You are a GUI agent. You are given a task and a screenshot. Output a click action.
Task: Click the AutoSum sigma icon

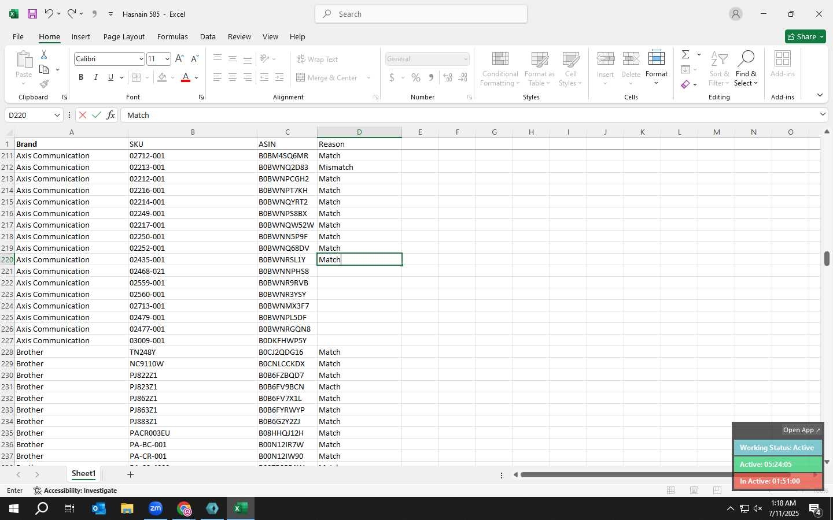coord(685,54)
